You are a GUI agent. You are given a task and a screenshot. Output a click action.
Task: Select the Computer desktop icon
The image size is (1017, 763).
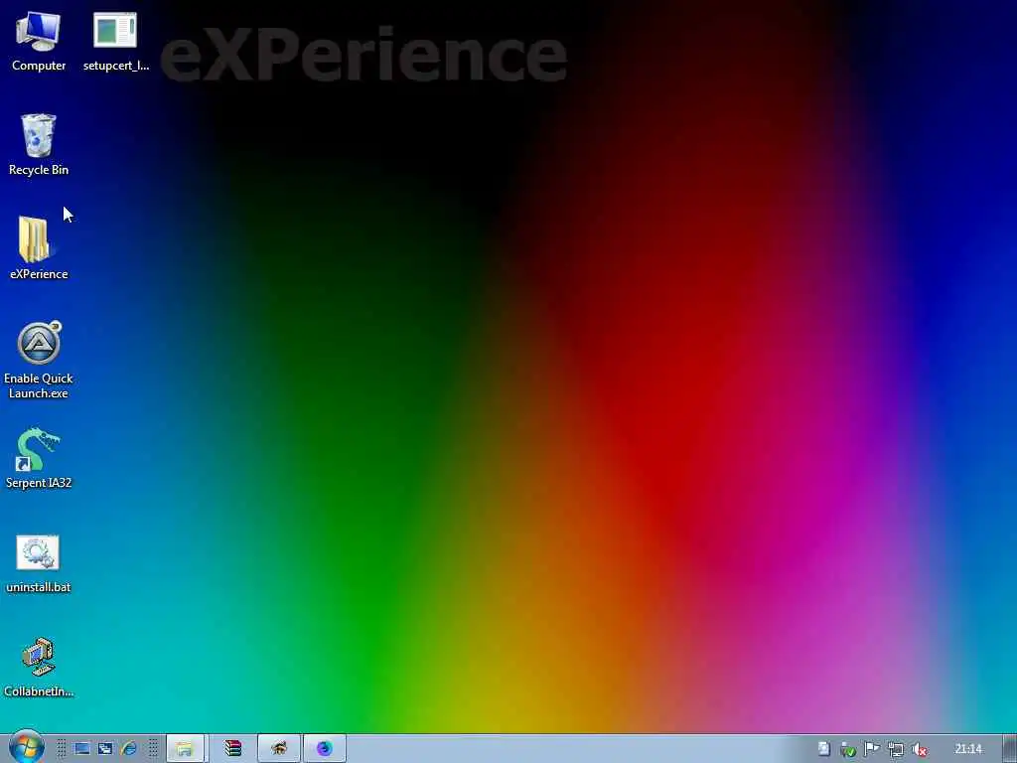[x=39, y=42]
